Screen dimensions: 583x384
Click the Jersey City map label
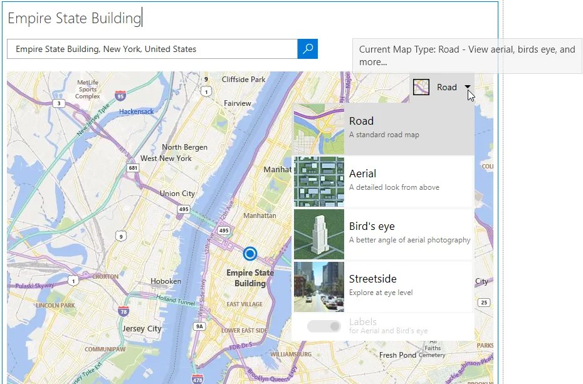click(142, 329)
